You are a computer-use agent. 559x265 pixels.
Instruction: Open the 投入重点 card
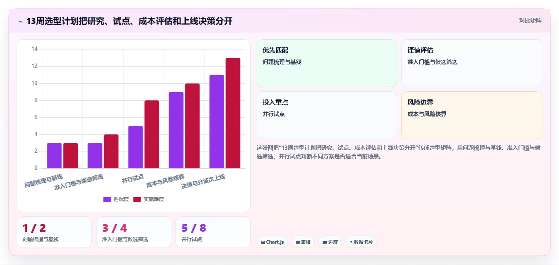coord(327,115)
